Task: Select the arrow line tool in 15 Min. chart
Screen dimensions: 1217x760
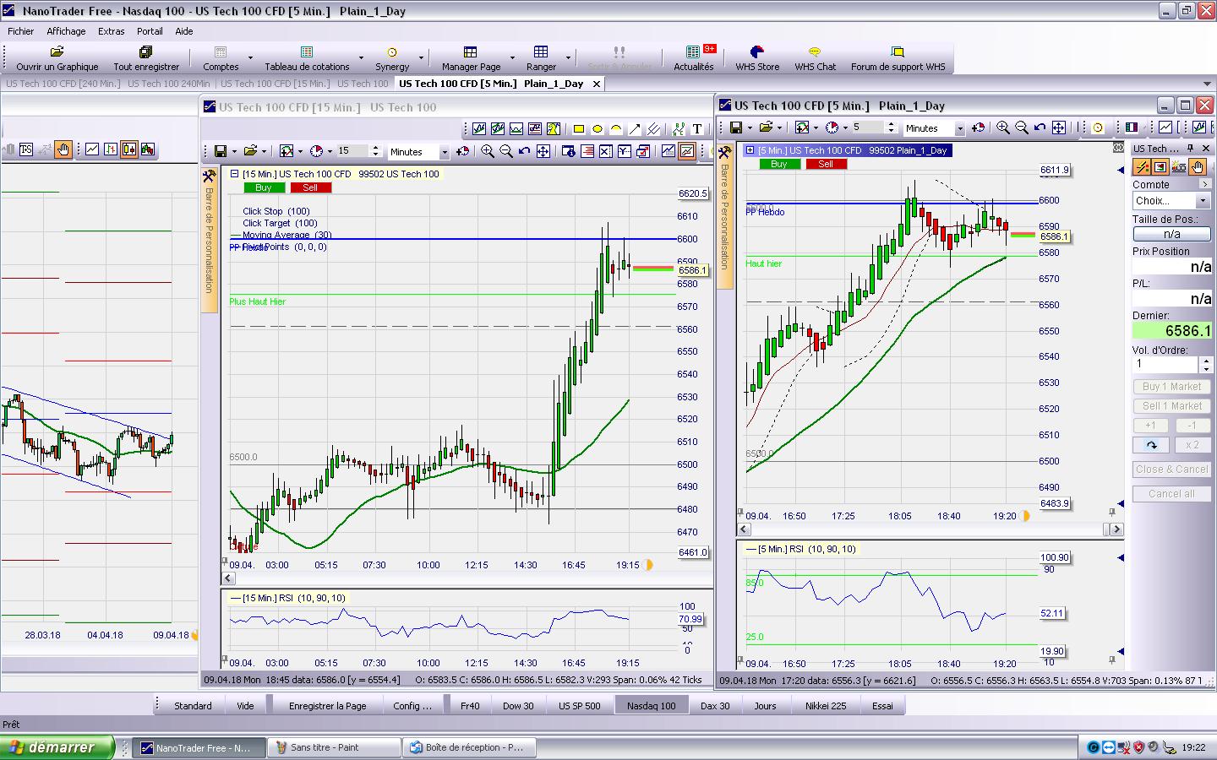Action: [635, 129]
